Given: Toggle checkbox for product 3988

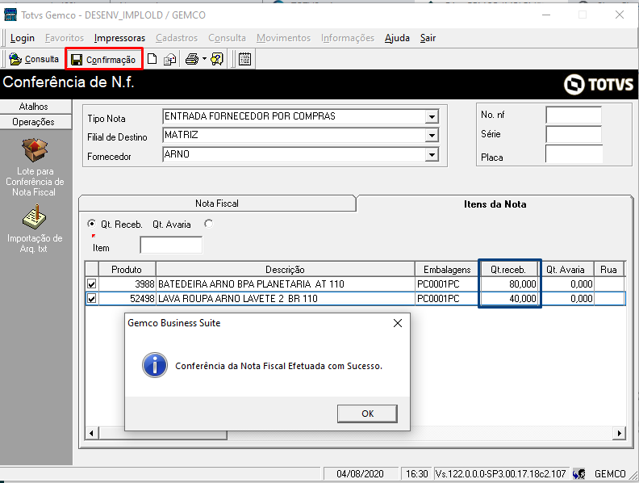Looking at the screenshot, I should (x=92, y=284).
